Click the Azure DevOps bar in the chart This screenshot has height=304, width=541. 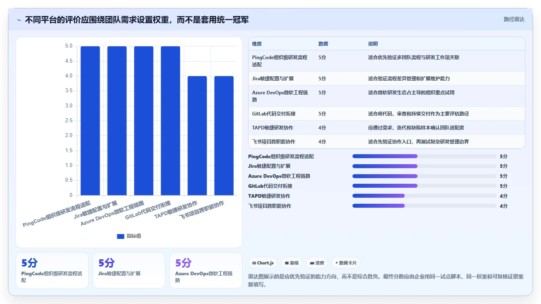[x=144, y=121]
